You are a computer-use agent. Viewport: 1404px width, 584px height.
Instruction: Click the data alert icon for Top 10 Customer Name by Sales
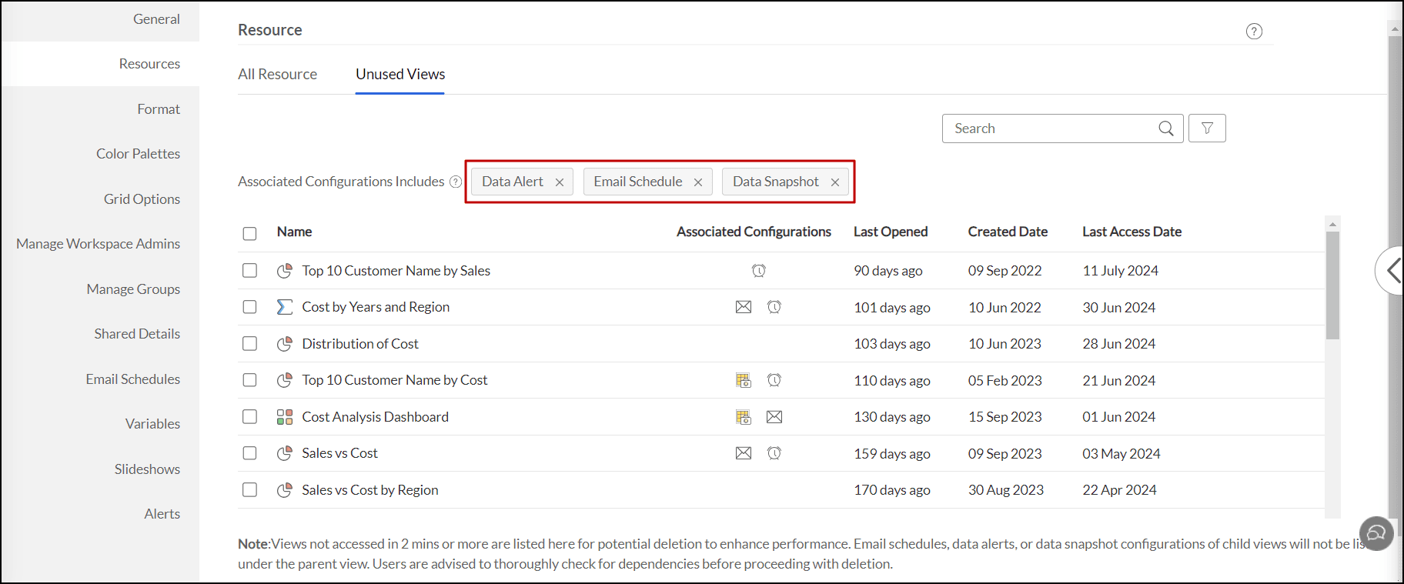click(759, 271)
